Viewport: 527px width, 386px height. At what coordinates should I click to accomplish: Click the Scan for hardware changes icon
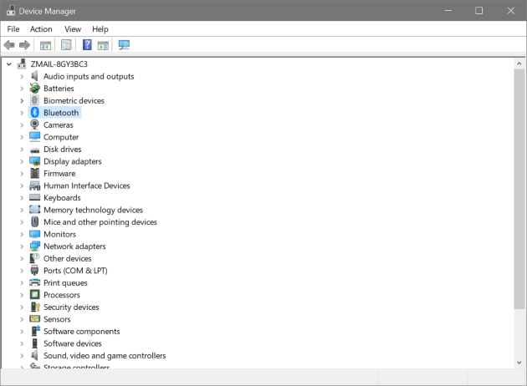(125, 45)
